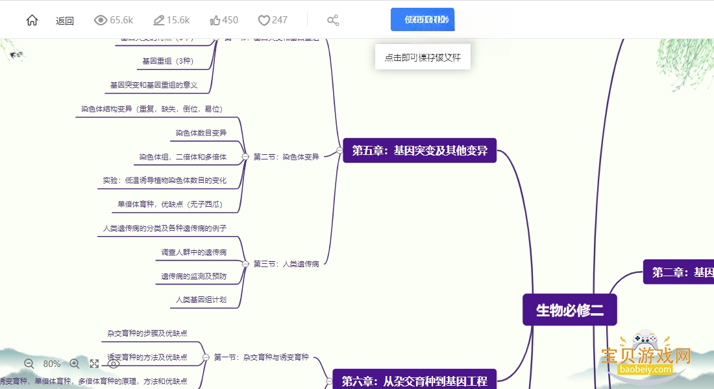Image resolution: width=714 pixels, height=389 pixels.
Task: Click the thumbs-up like icon showing 450
Action: coord(215,21)
